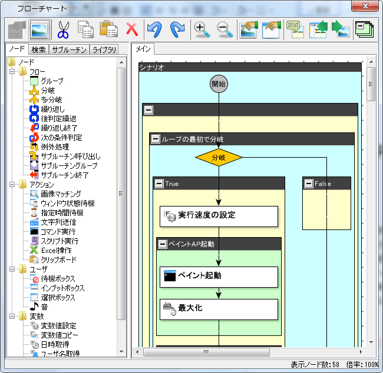Collapse the ユーザ folder in tree
Screen dimensions: 383x373
click(12, 269)
